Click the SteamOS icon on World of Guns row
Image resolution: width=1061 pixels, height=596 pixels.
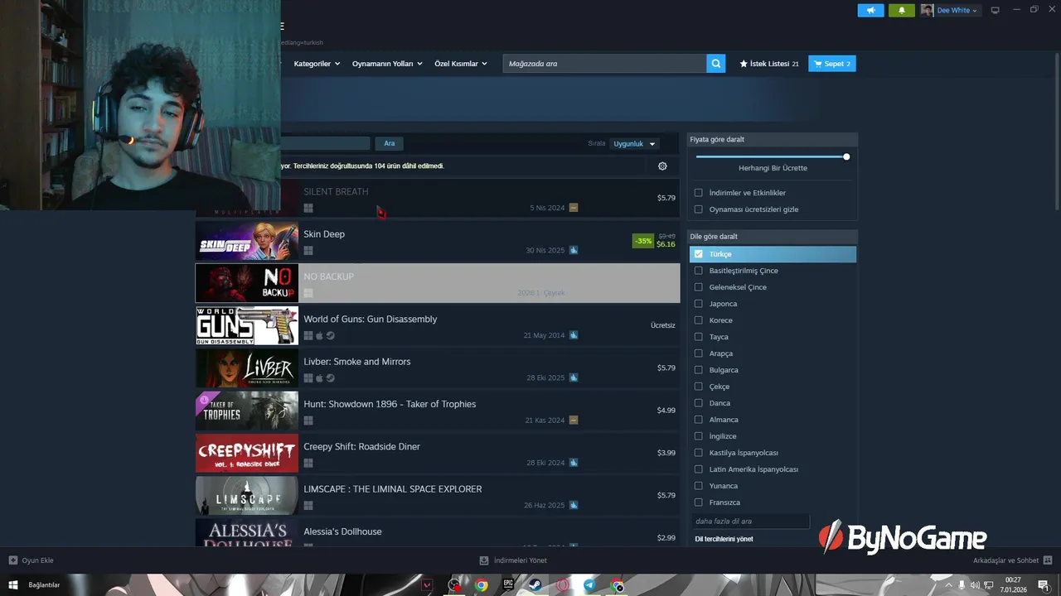click(x=331, y=335)
